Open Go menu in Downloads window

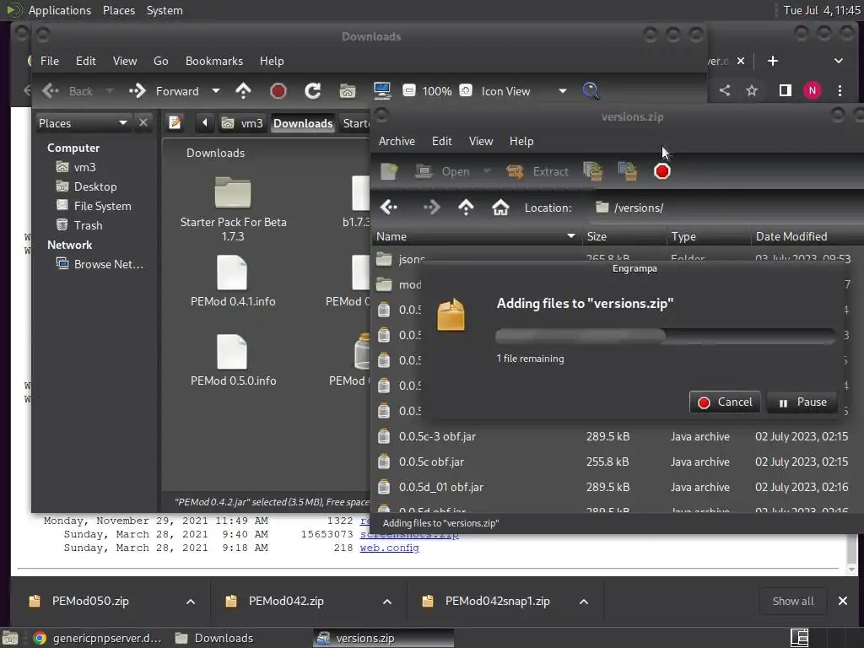[161, 61]
